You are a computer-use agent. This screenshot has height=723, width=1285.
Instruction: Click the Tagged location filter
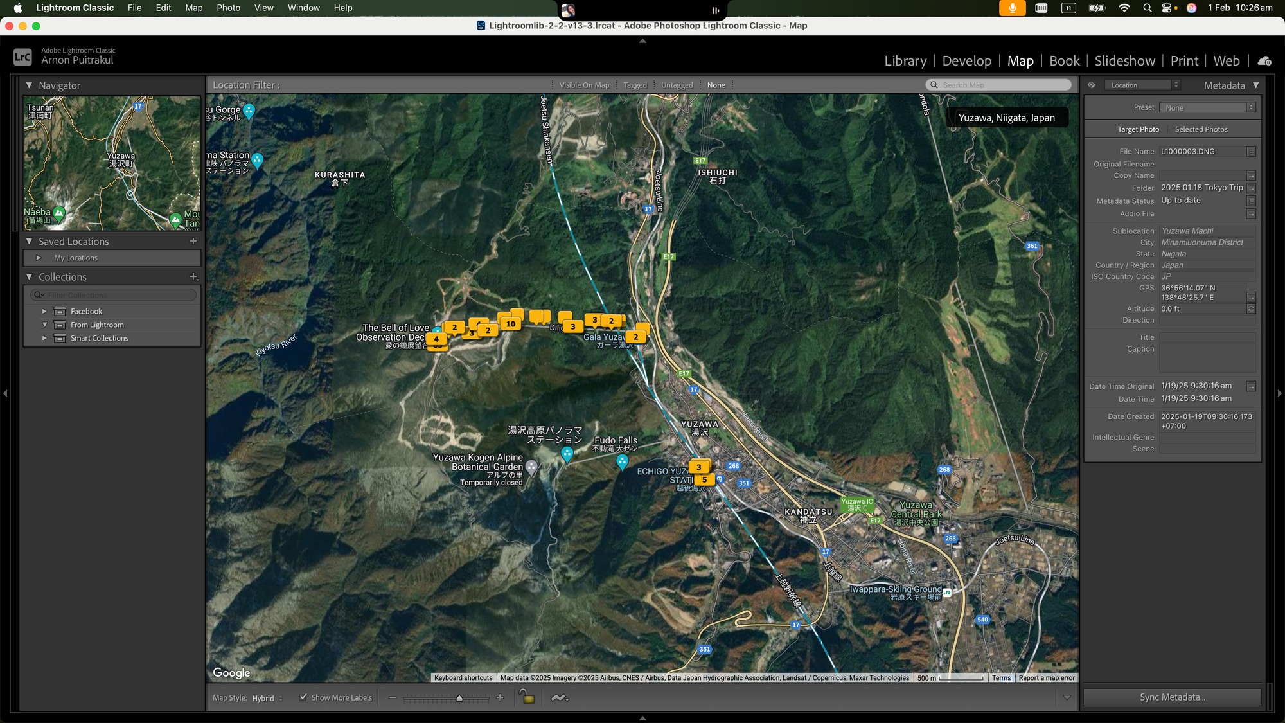coord(635,85)
